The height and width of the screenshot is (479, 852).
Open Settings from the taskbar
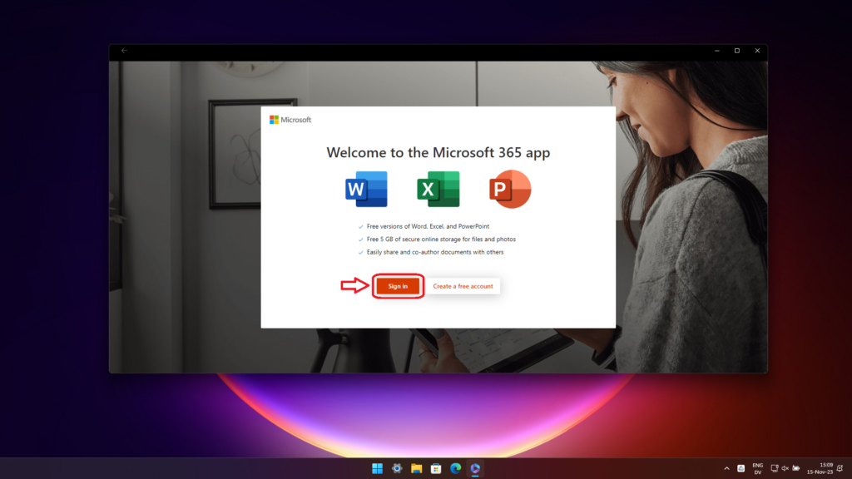(397, 468)
